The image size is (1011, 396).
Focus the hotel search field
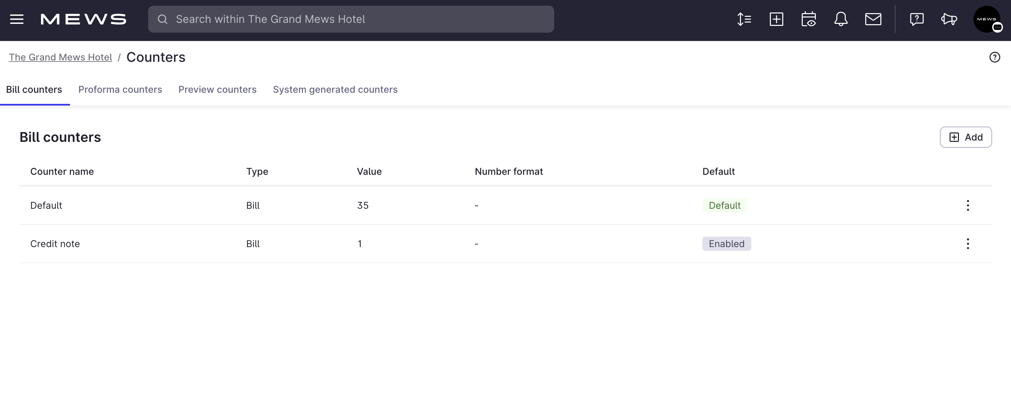[x=351, y=19]
